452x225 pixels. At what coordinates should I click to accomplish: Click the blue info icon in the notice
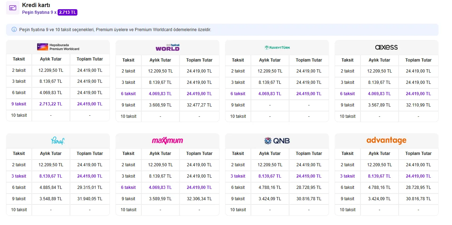point(14,30)
